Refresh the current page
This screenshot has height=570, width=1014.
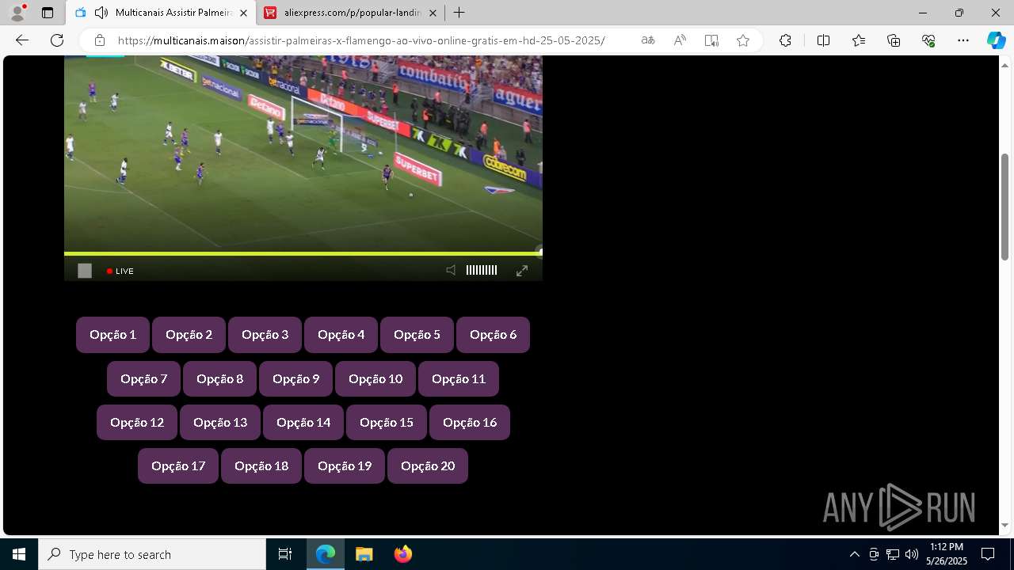click(57, 40)
